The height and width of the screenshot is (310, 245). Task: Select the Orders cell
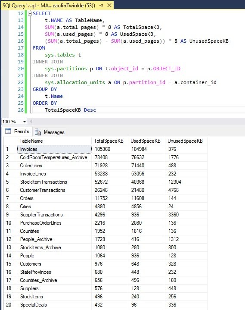coord(54,198)
